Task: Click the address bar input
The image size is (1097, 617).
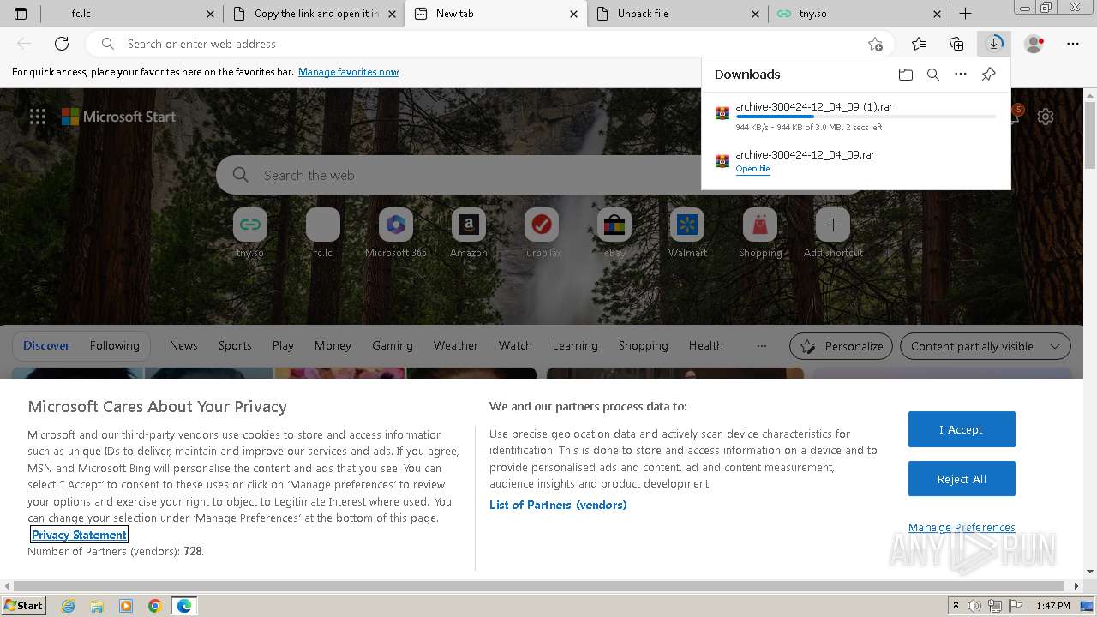Action: 490,44
